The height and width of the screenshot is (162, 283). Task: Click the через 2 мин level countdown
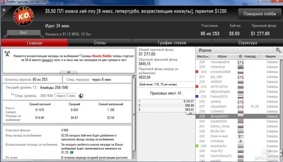pyautogui.click(x=65, y=96)
